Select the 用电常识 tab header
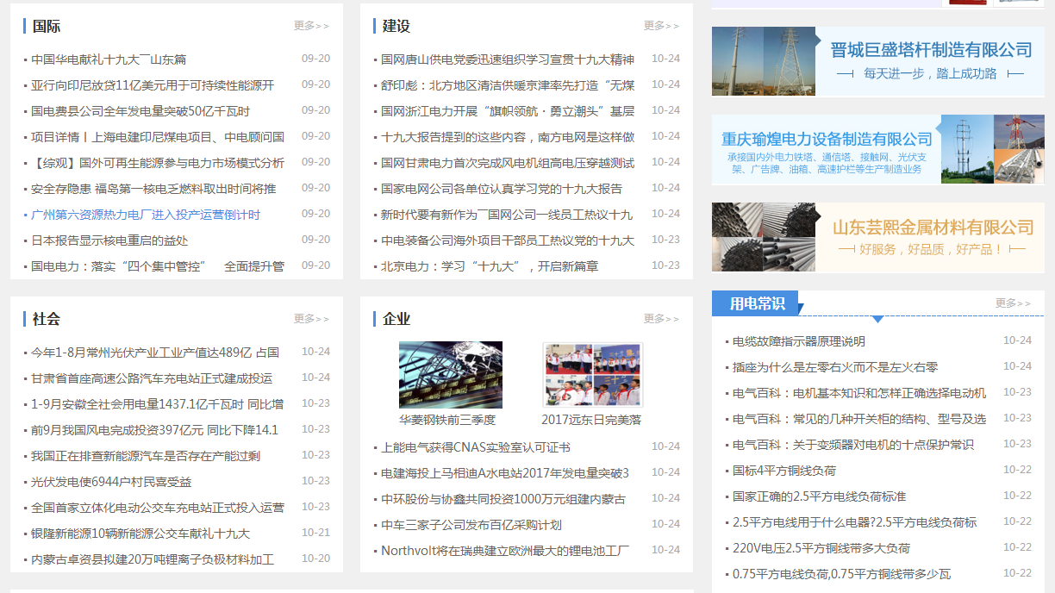The width and height of the screenshot is (1055, 593). (x=757, y=303)
